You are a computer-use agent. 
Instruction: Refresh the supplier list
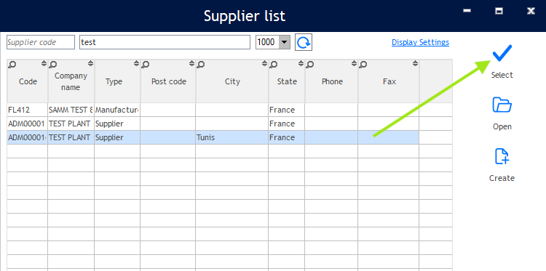[x=304, y=42]
